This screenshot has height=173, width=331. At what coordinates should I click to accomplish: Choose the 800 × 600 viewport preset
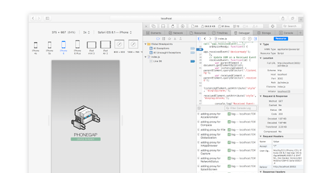pyautogui.click(x=119, y=46)
